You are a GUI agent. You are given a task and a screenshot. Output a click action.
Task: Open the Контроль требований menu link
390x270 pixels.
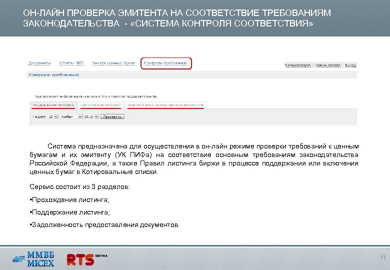[165, 63]
